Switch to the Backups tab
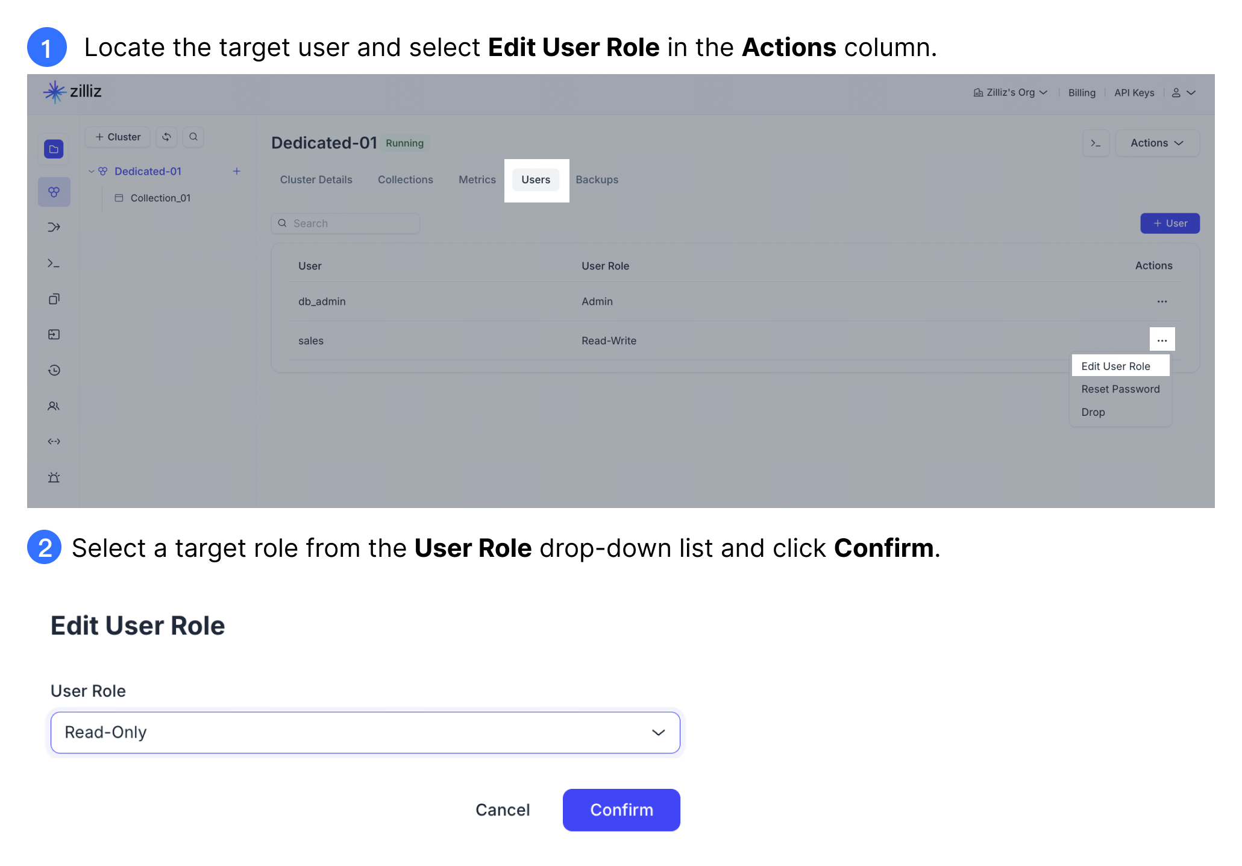This screenshot has width=1242, height=866. (x=597, y=178)
